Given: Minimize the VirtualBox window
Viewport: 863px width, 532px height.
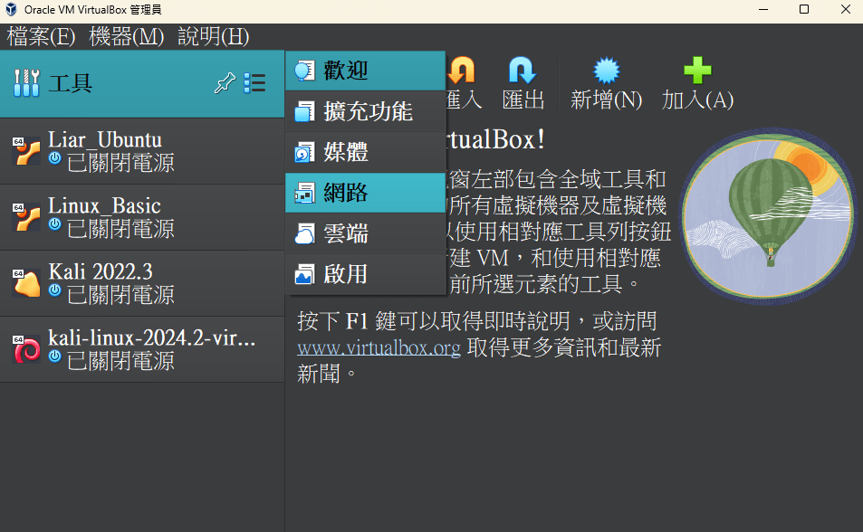Looking at the screenshot, I should (762, 9).
